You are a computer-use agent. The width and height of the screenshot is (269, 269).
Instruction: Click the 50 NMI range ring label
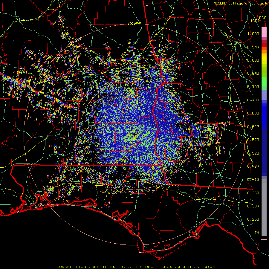134,79
